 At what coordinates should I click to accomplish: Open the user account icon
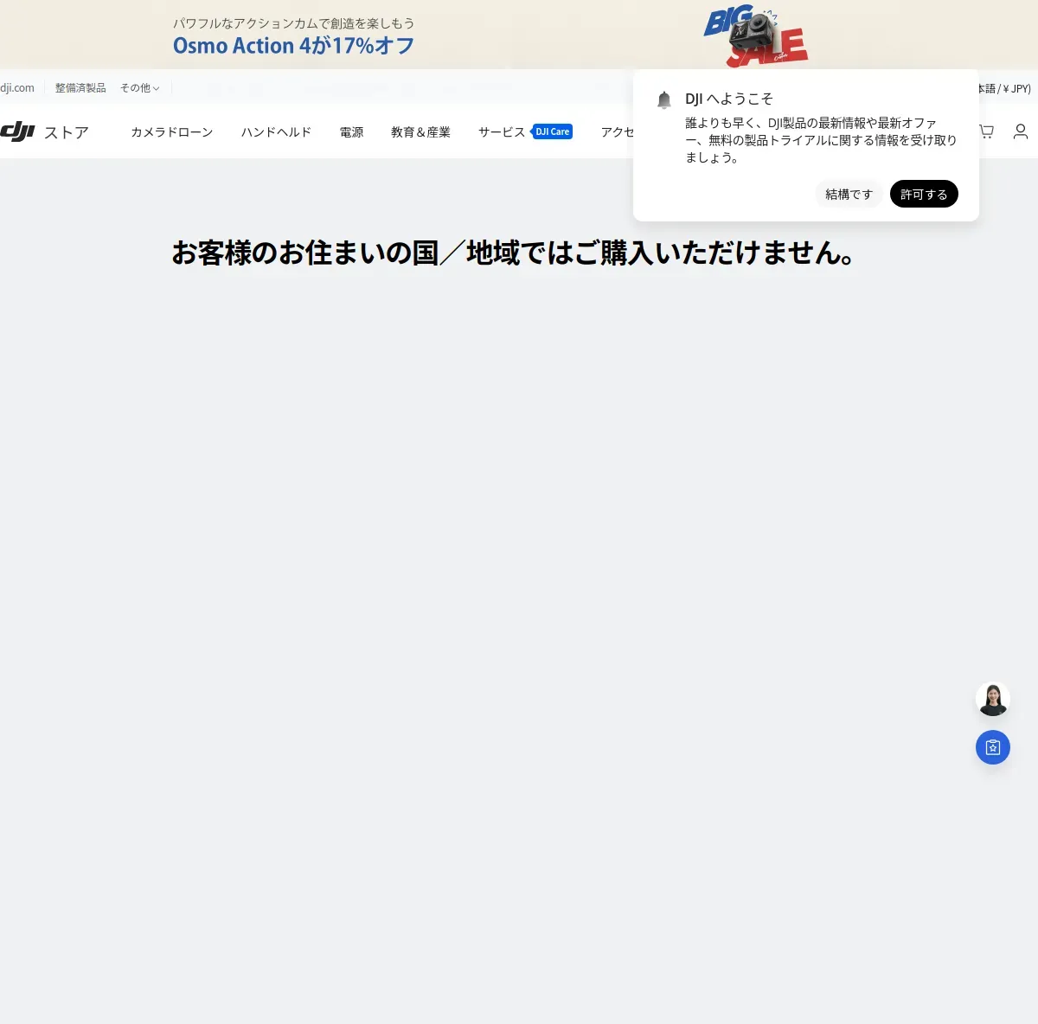pyautogui.click(x=1021, y=131)
